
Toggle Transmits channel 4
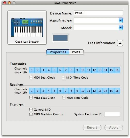(49, 70)
